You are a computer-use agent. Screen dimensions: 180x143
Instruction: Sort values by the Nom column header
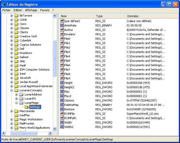click(76, 16)
